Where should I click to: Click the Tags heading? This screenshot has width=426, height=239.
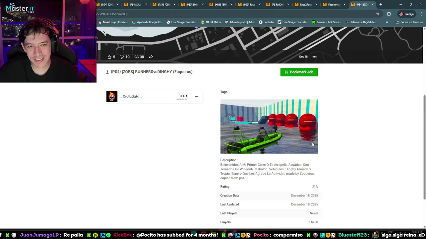tap(224, 92)
